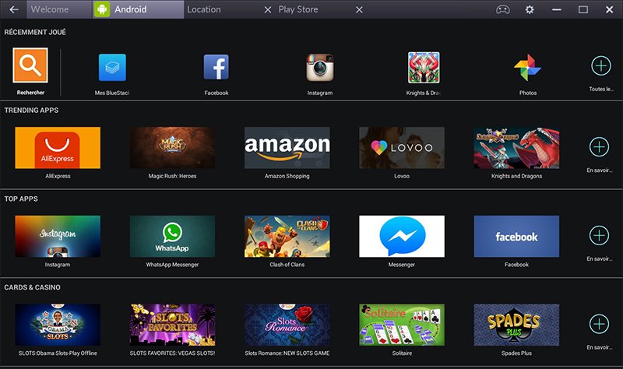Click the TRENDING APPS section heading
This screenshot has height=369, width=623.
click(31, 111)
